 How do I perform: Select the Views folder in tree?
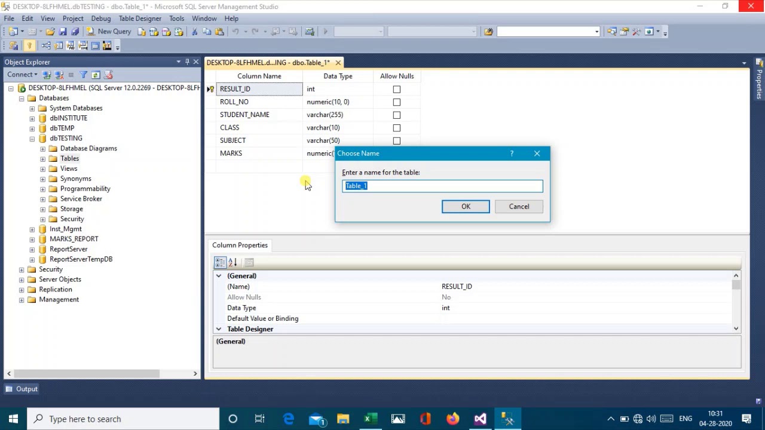point(69,168)
